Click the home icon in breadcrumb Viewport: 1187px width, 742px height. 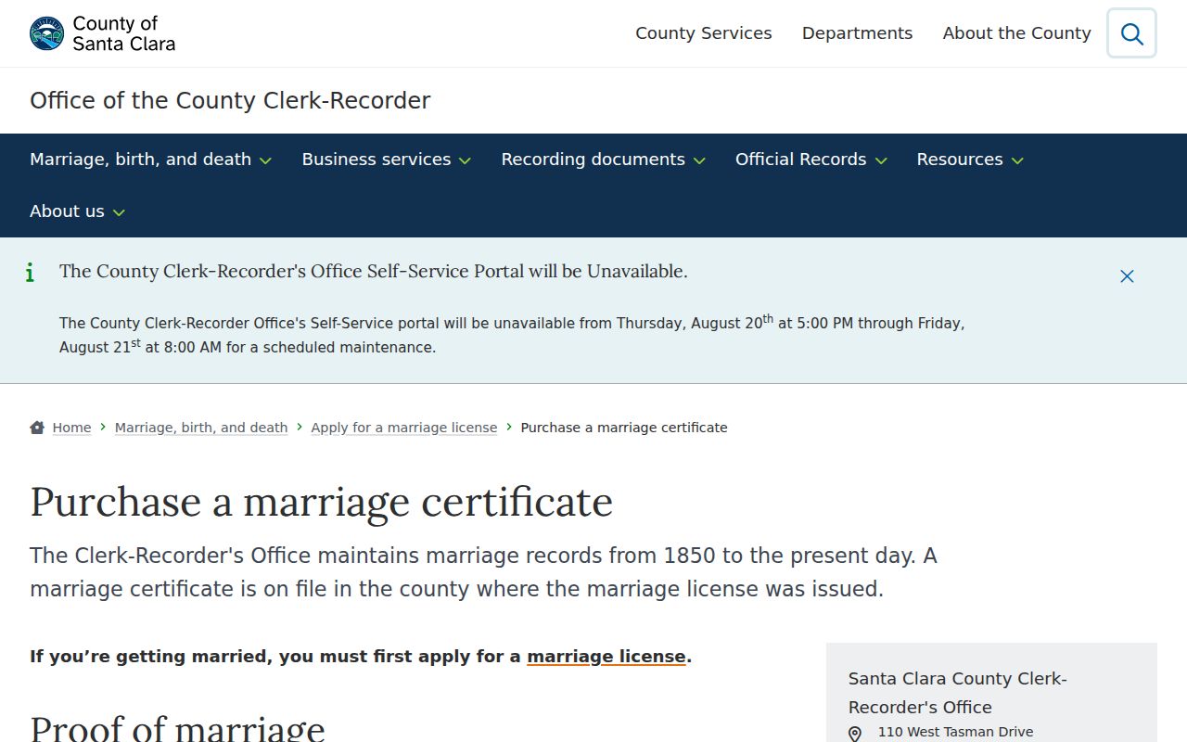pos(37,428)
